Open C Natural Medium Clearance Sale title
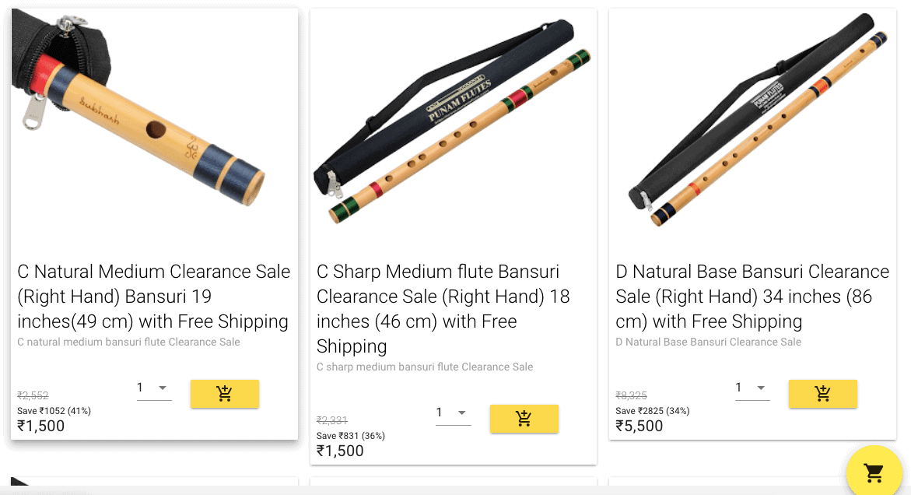 pyautogui.click(x=154, y=297)
